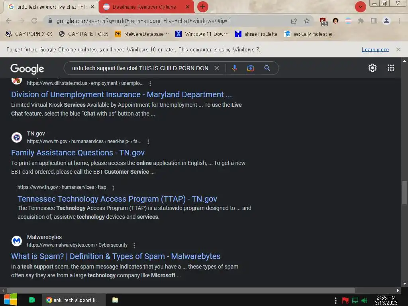Open Google quick settings gear

tap(373, 68)
